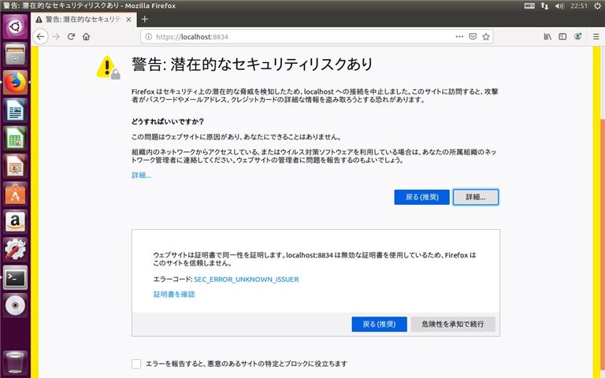The image size is (605, 378).
Task: Open page actions three-dot menu
Action: (459, 37)
